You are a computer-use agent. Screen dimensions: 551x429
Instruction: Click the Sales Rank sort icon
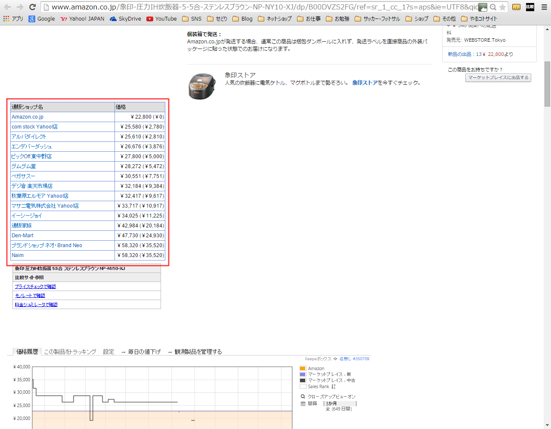pyautogui.click(x=333, y=386)
